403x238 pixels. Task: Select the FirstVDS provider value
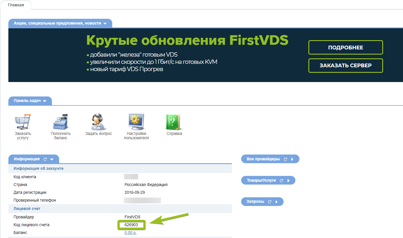pyautogui.click(x=132, y=217)
